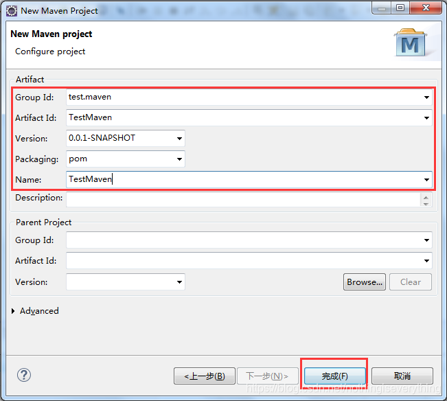Click the 上一步(B) back button
The image size is (447, 401).
click(x=205, y=376)
